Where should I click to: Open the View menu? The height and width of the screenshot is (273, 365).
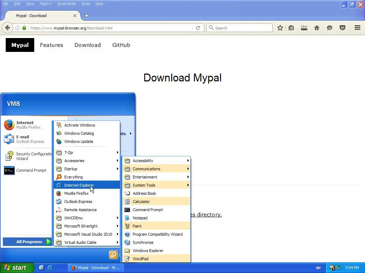point(30,4)
